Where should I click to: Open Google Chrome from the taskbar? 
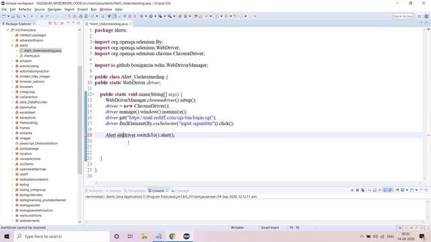tap(172, 236)
